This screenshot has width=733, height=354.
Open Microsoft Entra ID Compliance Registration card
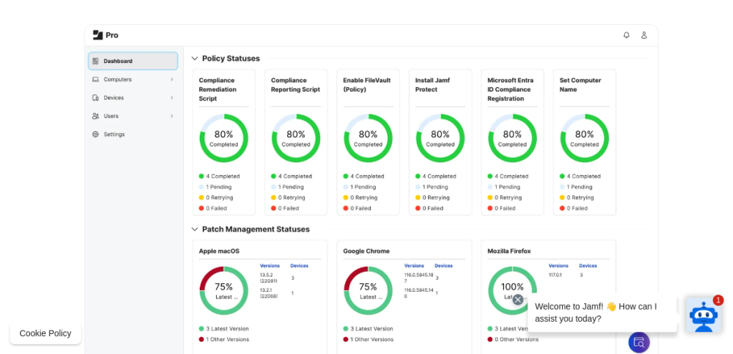coord(513,142)
